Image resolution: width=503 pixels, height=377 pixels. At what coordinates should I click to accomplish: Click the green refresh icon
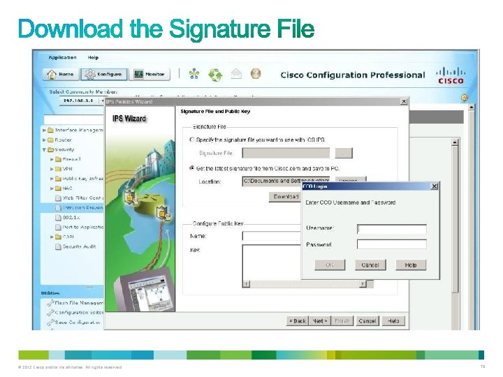coord(215,75)
